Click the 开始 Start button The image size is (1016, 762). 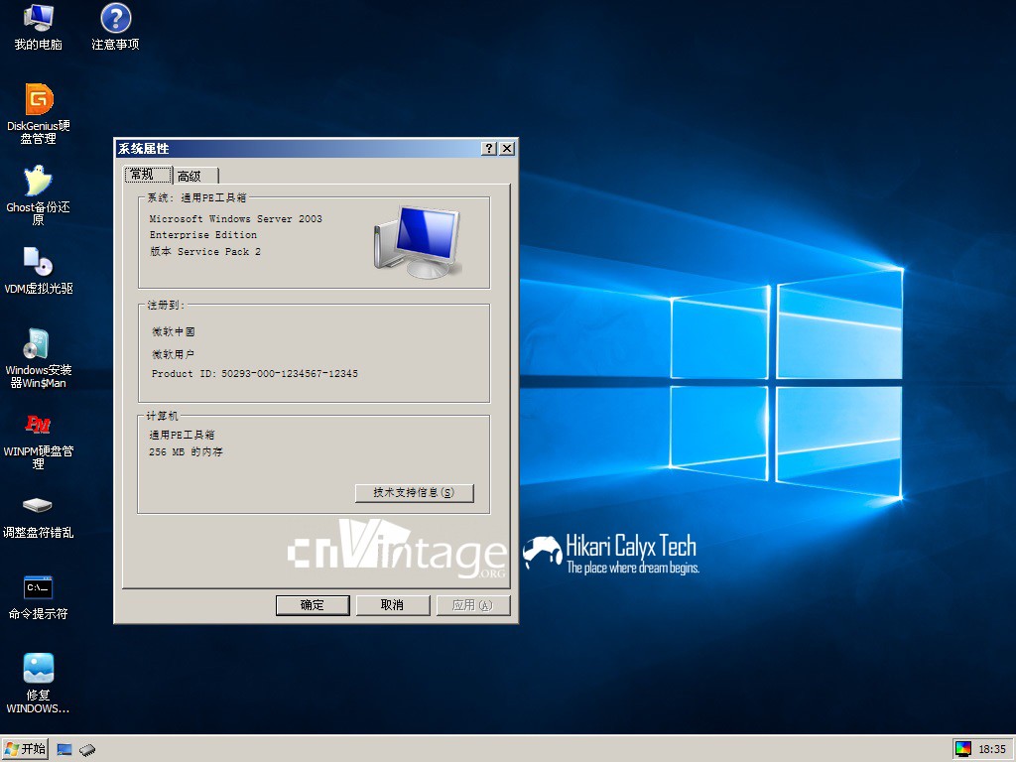click(x=25, y=749)
